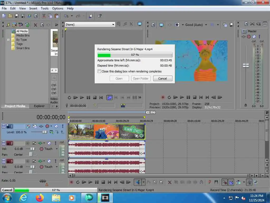Open Touch automation dropdown on audio track 2
This screenshot has width=270, height=203.
click(x=57, y=149)
